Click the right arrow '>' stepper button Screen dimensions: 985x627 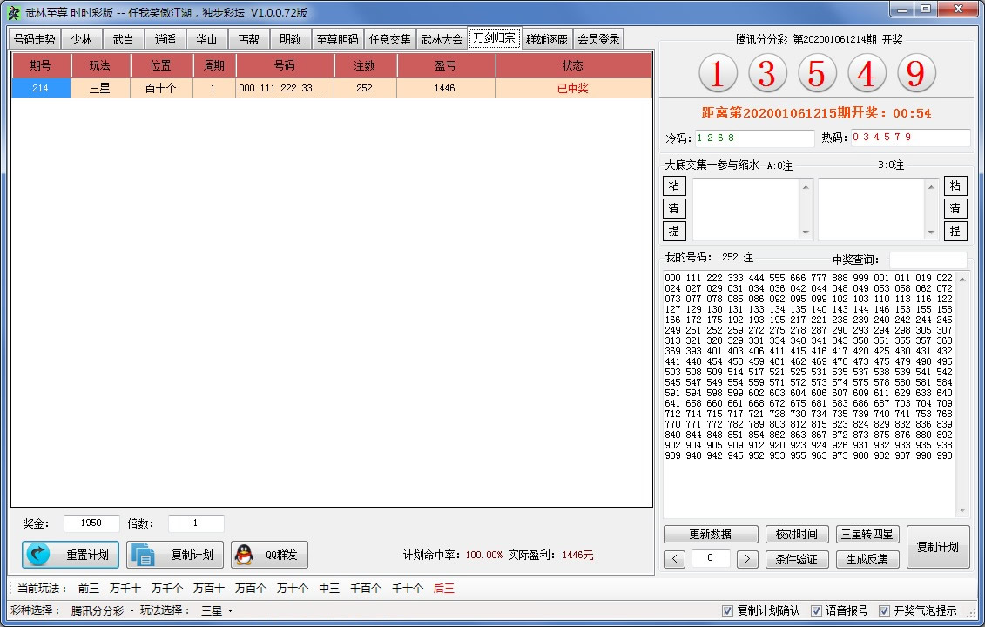(x=747, y=559)
